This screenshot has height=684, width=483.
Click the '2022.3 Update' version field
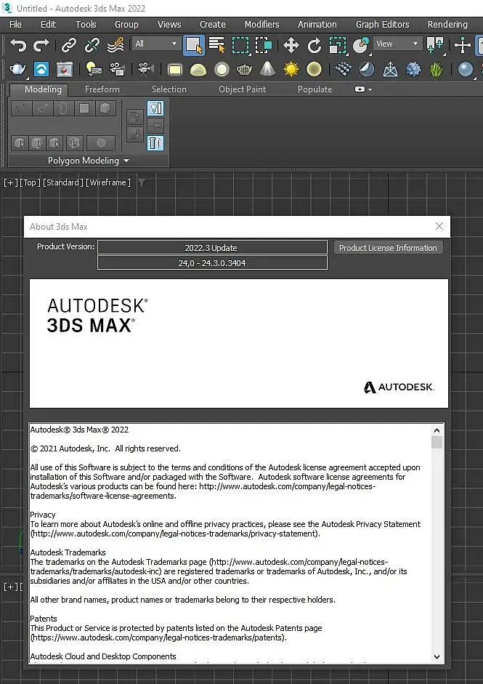(x=212, y=247)
